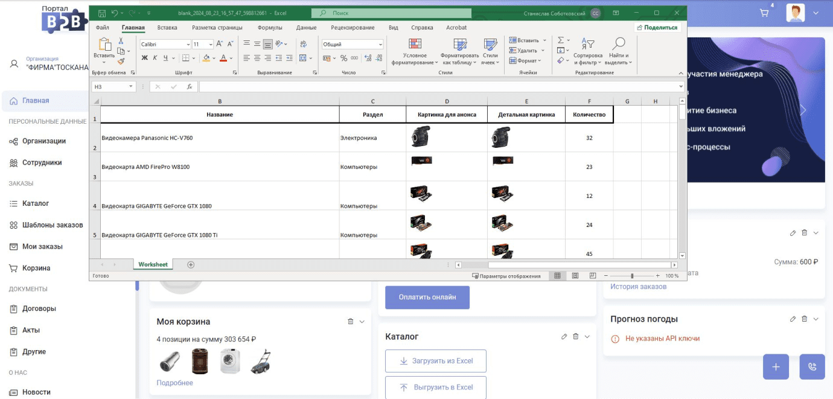The width and height of the screenshot is (833, 399).
Task: Click the percent style icon
Action: click(343, 59)
